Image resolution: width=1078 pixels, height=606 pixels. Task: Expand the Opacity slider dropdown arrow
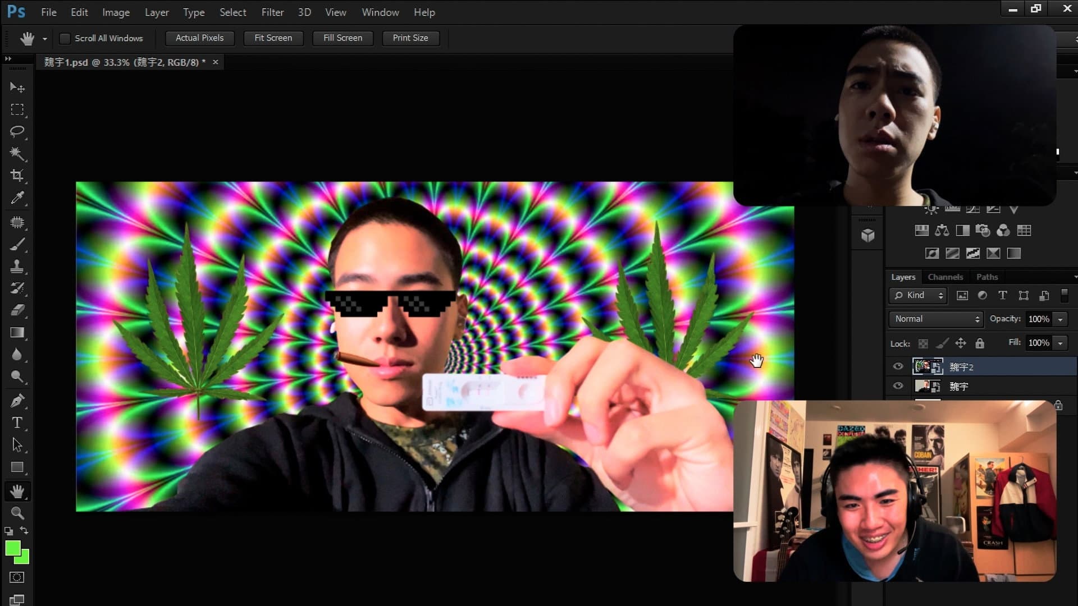(x=1060, y=319)
